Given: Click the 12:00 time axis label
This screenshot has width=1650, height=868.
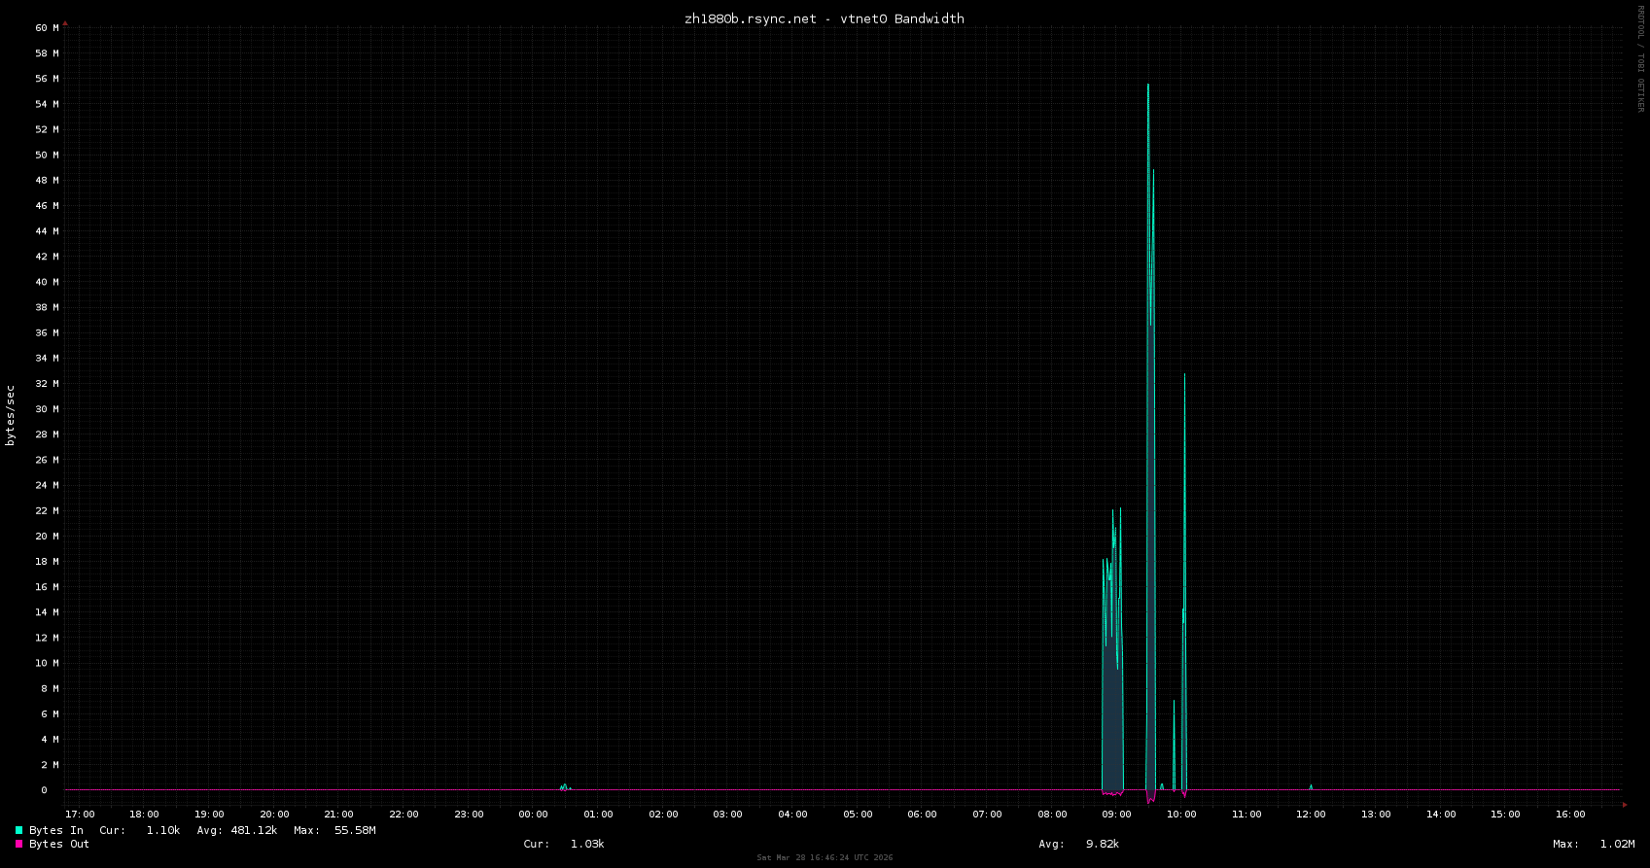Looking at the screenshot, I should (x=1311, y=815).
